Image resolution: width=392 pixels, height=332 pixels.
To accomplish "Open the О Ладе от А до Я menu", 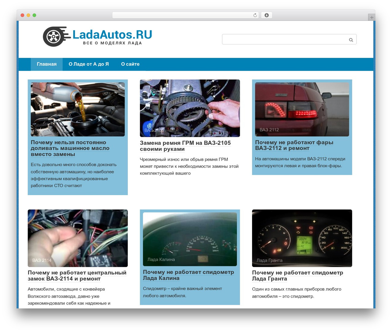I will coord(89,64).
